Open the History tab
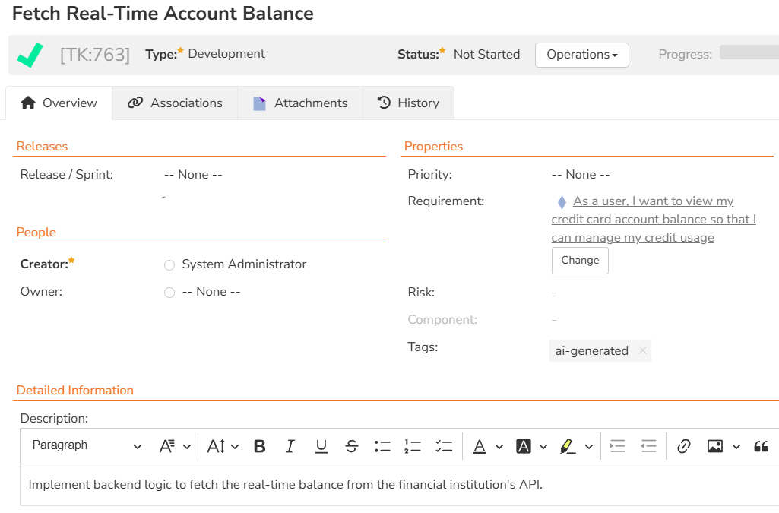 click(408, 103)
